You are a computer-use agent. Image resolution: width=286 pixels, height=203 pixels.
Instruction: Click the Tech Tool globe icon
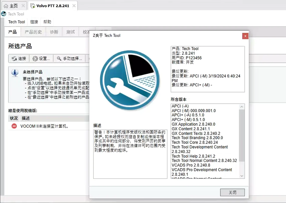pyautogui.click(x=4, y=14)
